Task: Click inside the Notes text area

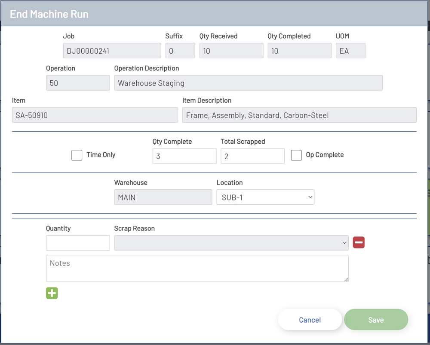Action: coord(197,269)
